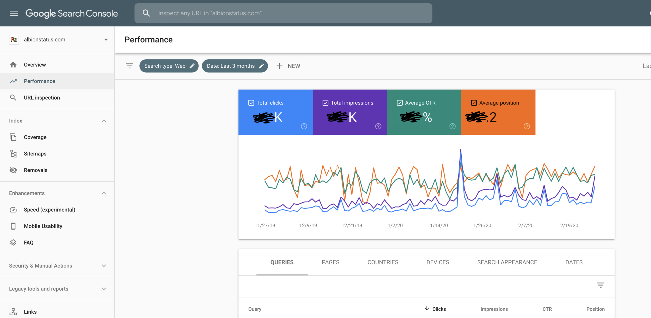Click the Speed gauge icon
The image size is (651, 318).
coord(13,210)
